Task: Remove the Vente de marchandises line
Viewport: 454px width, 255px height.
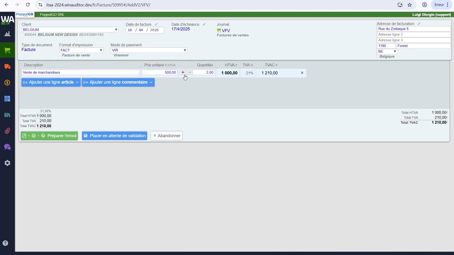Action: [302, 73]
